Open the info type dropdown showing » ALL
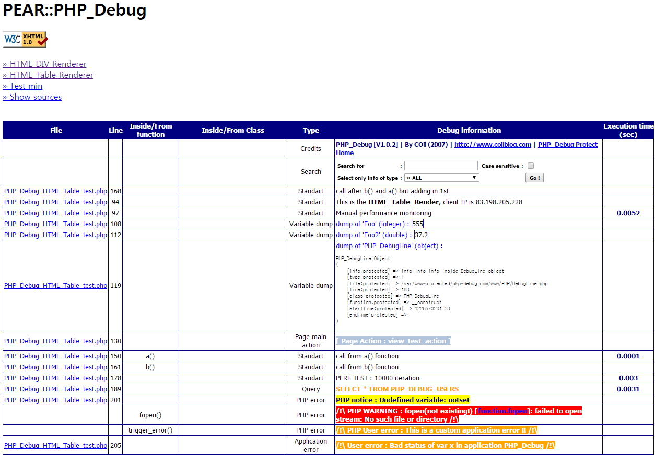 click(442, 178)
